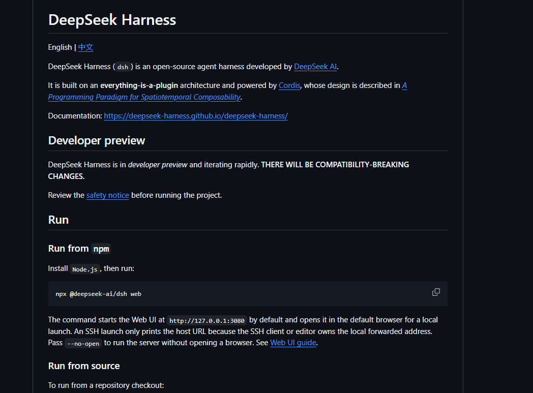Click the italic developer preview text

coord(158,165)
